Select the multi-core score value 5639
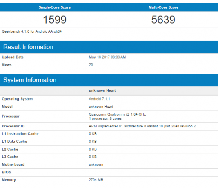The width and height of the screenshot is (218, 188). click(163, 20)
